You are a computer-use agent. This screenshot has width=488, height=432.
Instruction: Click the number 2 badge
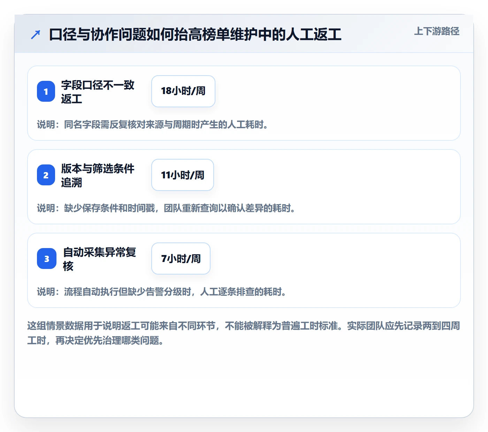click(46, 175)
